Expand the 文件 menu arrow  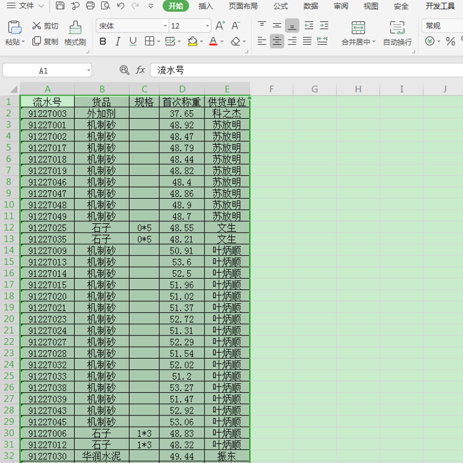42,5
